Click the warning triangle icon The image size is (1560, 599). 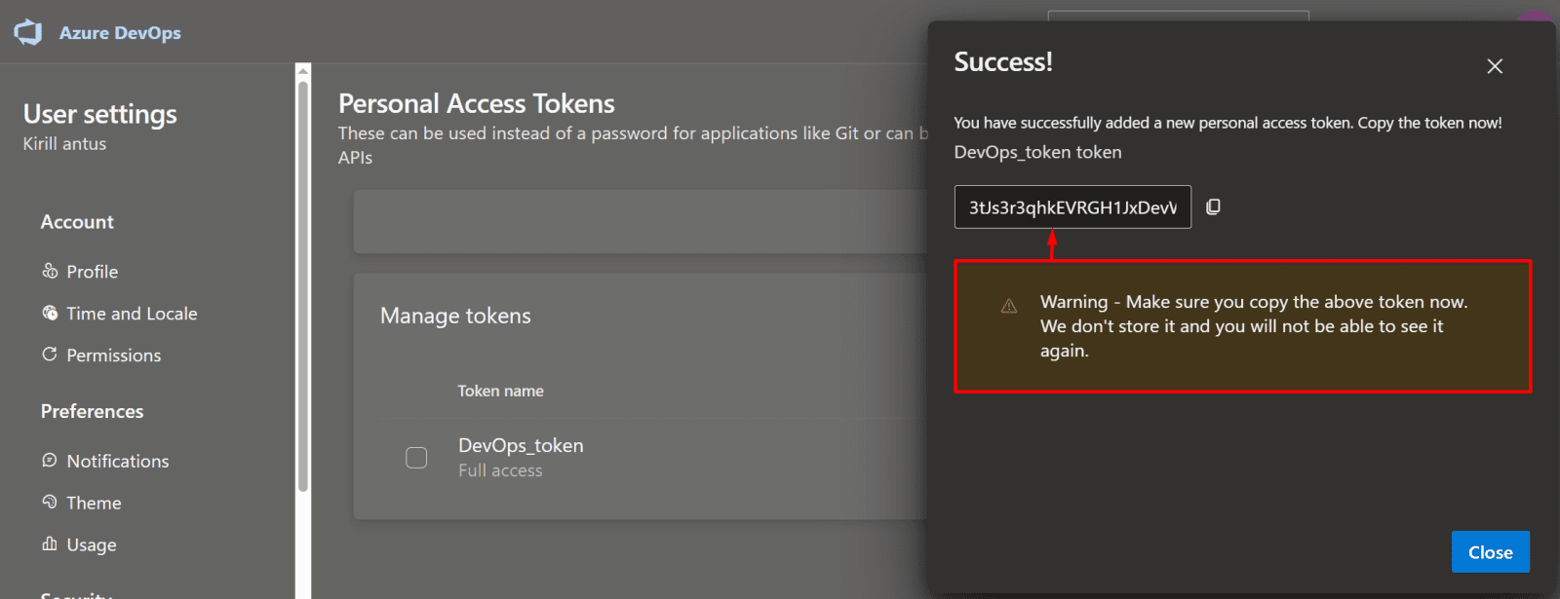[1009, 306]
